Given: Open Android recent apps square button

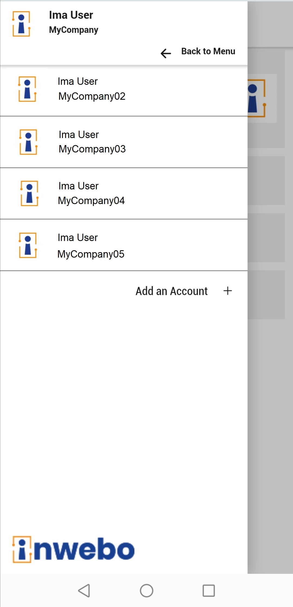Looking at the screenshot, I should 209,591.
